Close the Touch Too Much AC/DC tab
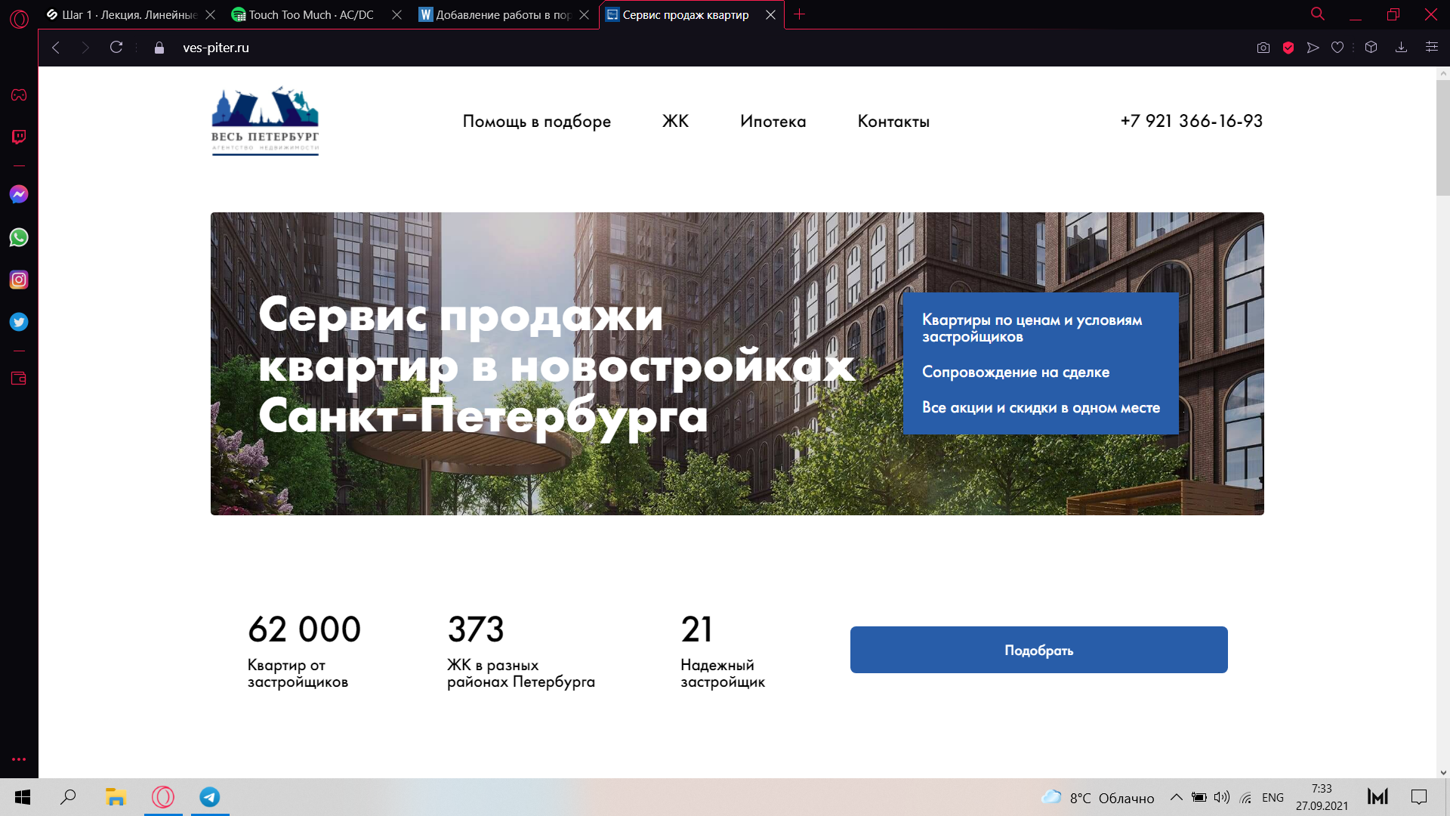Screen dimensions: 1450x816 pyautogui.click(x=396, y=15)
